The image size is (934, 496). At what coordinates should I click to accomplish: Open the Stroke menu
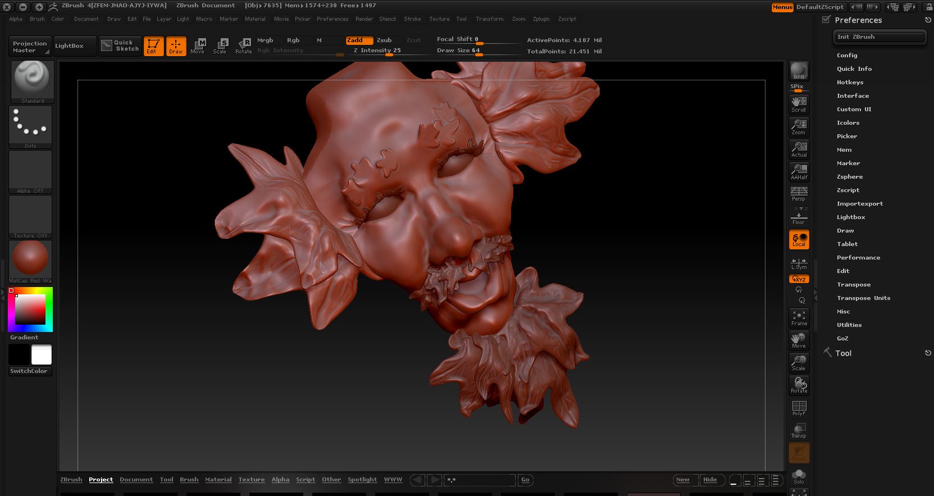(x=412, y=19)
